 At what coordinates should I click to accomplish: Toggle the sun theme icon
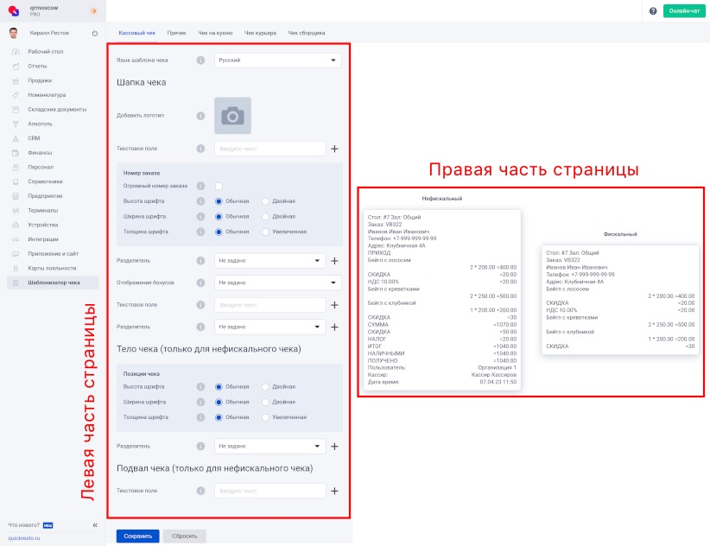pos(94,11)
